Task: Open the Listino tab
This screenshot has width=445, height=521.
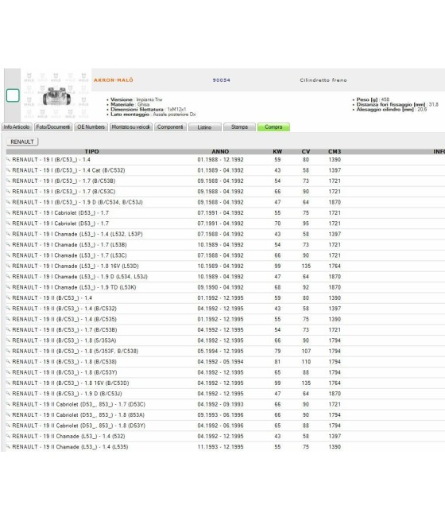Action: 204,127
